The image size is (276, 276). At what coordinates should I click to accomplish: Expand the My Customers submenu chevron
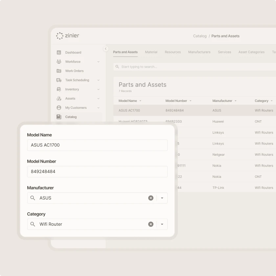[x=98, y=108]
